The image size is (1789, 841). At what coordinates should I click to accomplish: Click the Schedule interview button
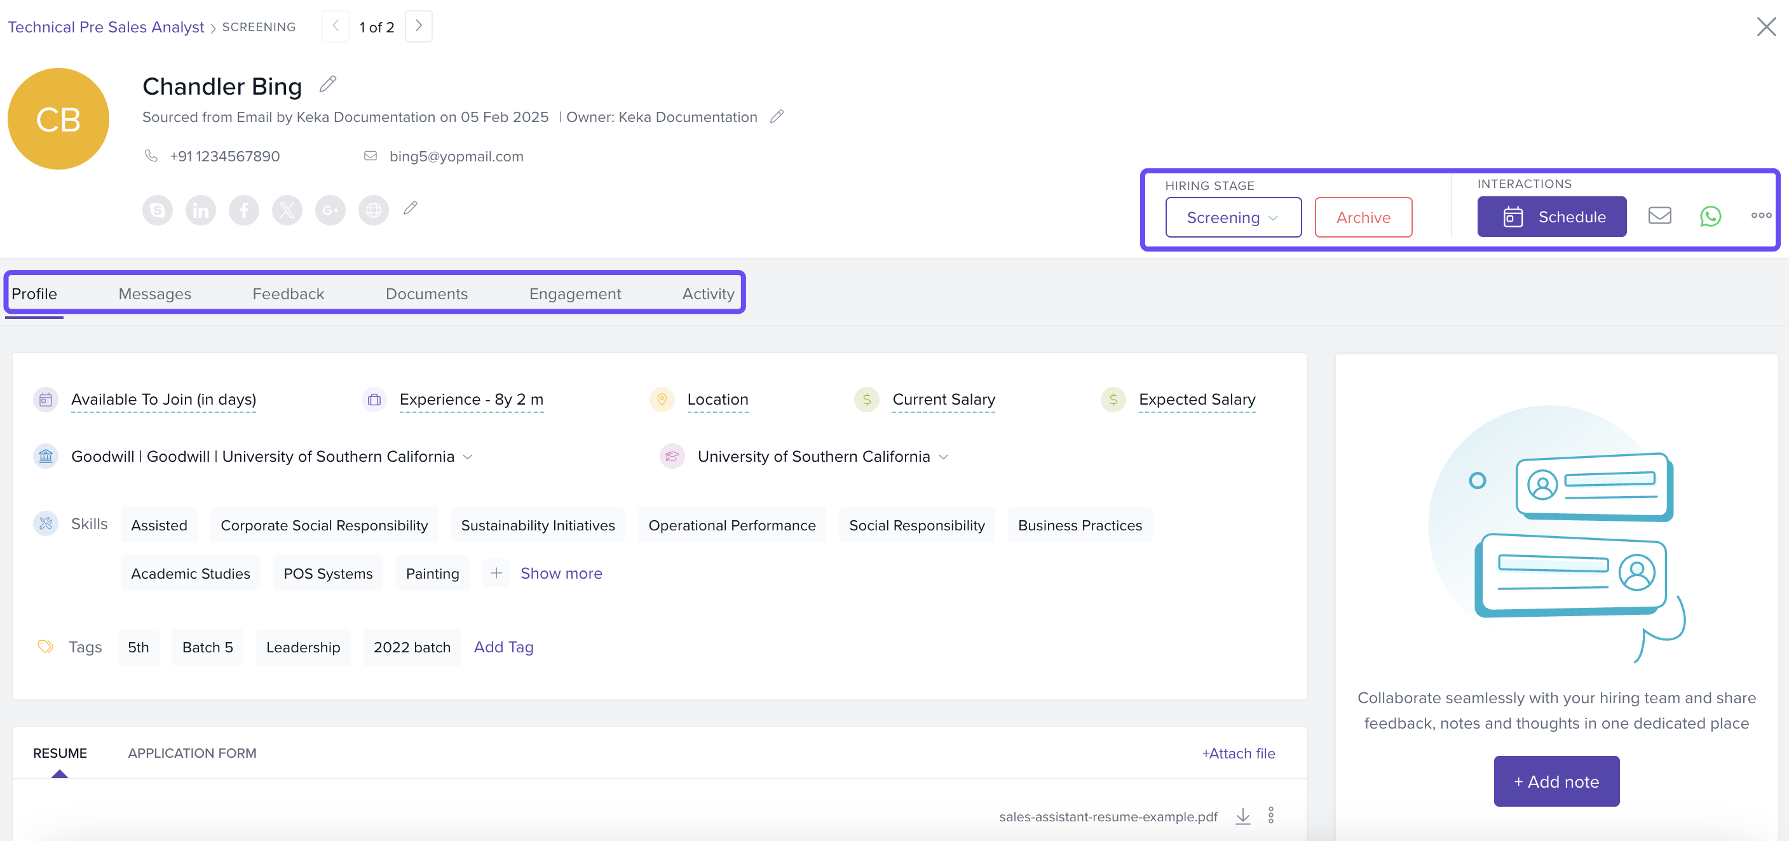[1551, 217]
